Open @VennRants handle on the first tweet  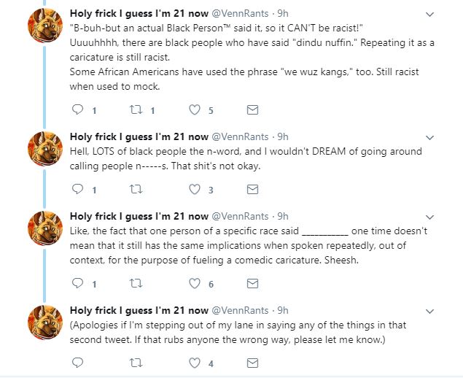point(240,14)
